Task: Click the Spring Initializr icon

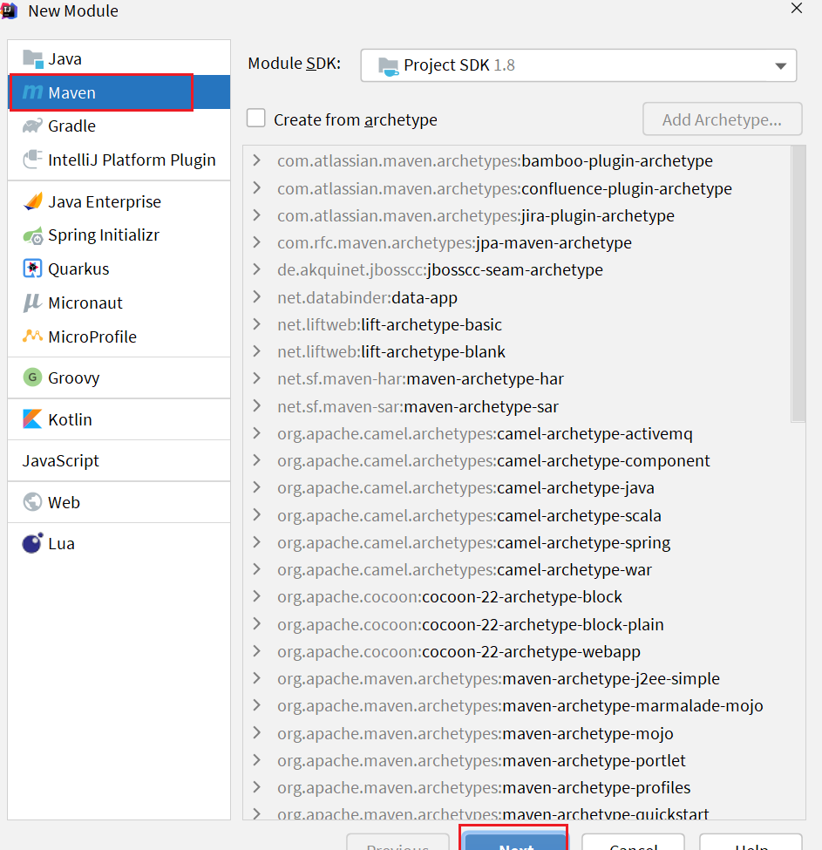Action: pyautogui.click(x=32, y=235)
